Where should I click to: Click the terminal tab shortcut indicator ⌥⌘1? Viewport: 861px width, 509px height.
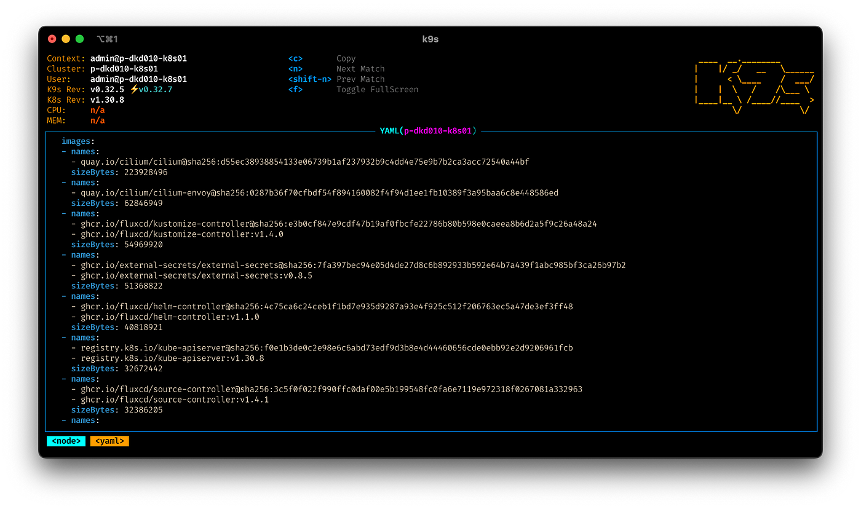tap(107, 39)
